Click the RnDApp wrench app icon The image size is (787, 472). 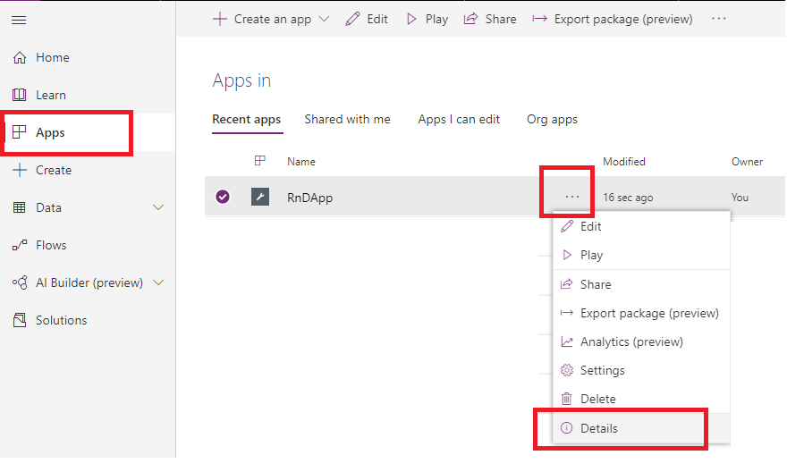(260, 197)
